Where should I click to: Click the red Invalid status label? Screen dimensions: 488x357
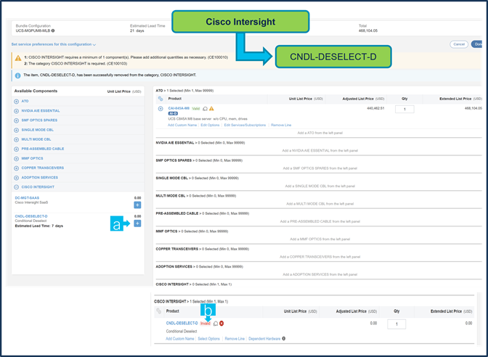coord(206,324)
